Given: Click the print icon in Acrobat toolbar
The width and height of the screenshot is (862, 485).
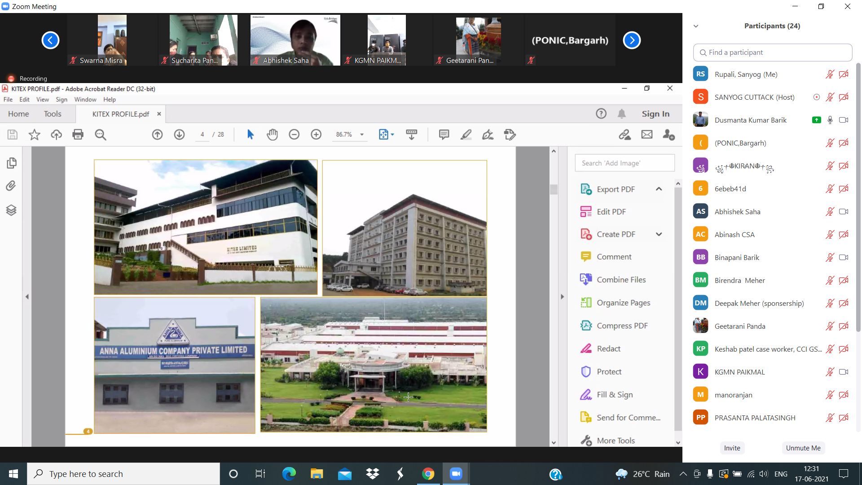Looking at the screenshot, I should click(x=78, y=134).
